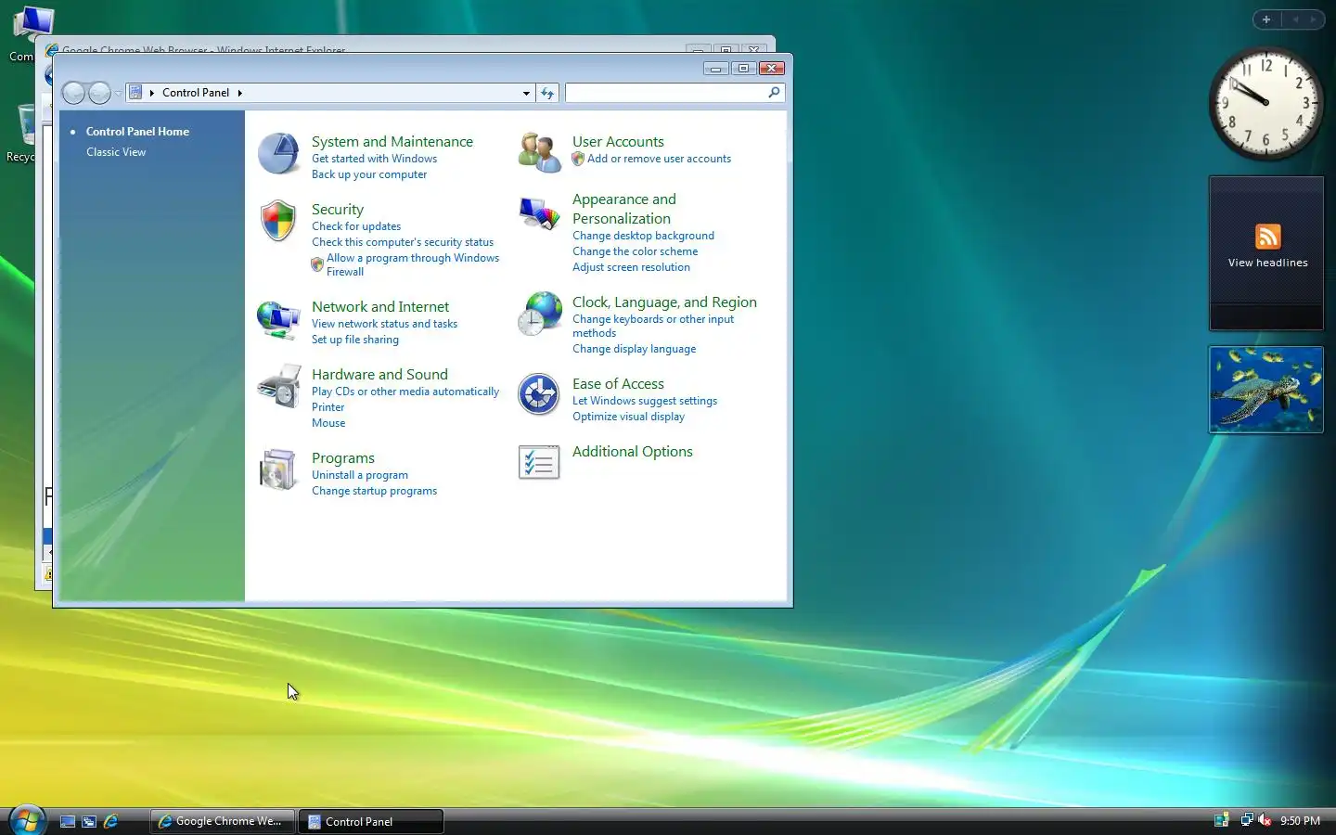
Task: Click the add gadget plus button
Action: click(1266, 19)
